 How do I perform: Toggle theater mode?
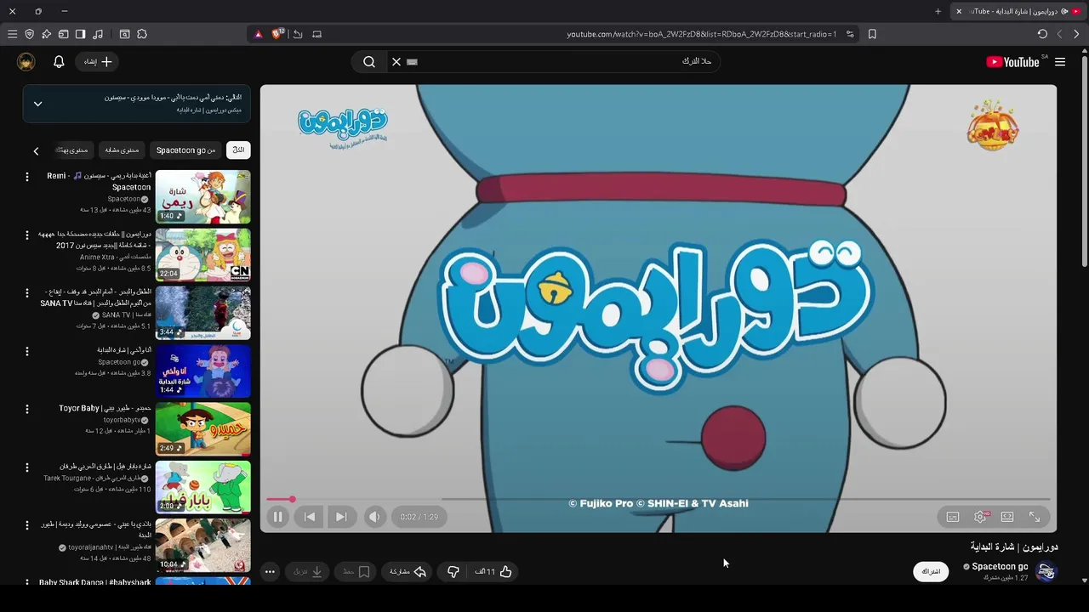coord(1007,517)
